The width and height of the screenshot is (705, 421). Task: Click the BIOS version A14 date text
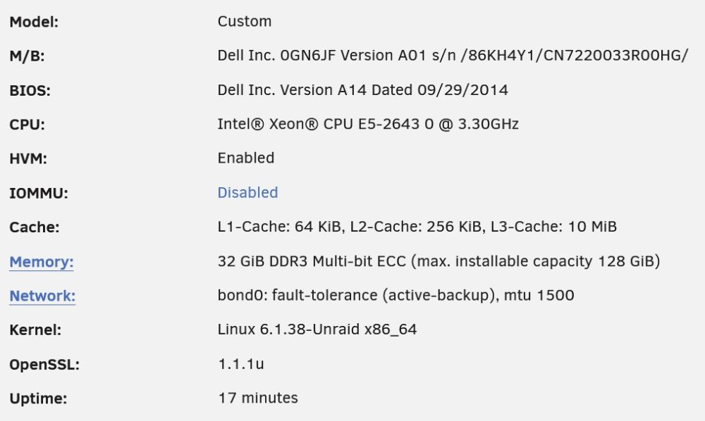pyautogui.click(x=363, y=90)
